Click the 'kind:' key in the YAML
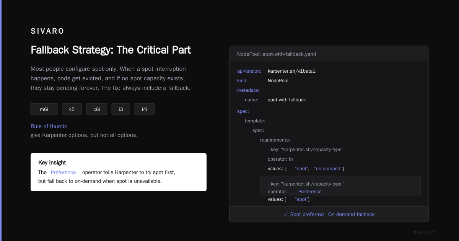Viewport: 459px width, 241px height. (243, 81)
